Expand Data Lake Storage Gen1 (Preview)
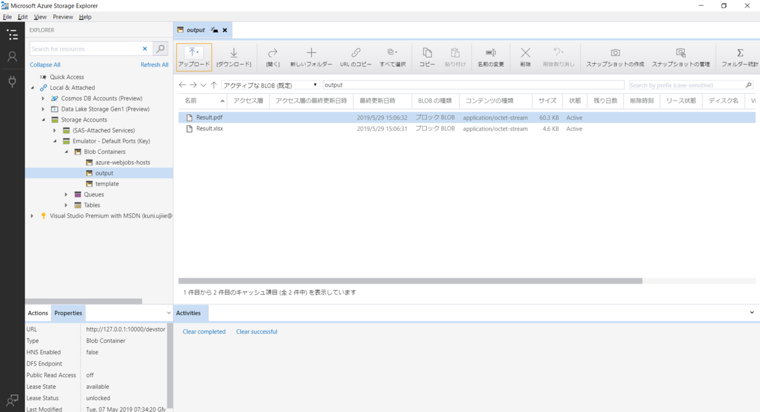The height and width of the screenshot is (412, 760). click(44, 109)
